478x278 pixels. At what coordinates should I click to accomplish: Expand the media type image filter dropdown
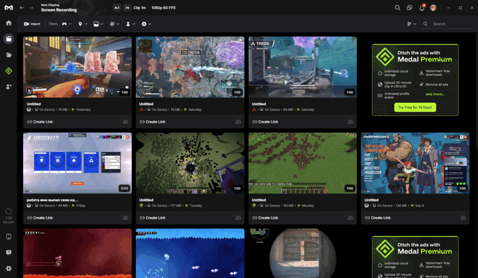point(98,24)
